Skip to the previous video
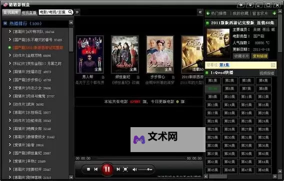 click(96, 169)
